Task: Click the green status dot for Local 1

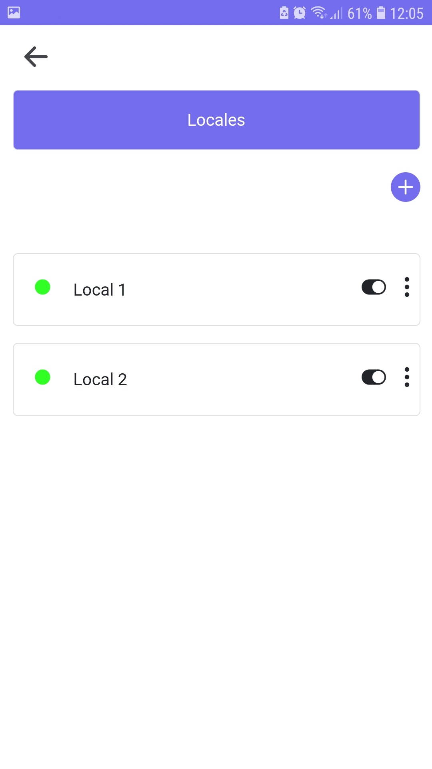Action: click(x=42, y=287)
